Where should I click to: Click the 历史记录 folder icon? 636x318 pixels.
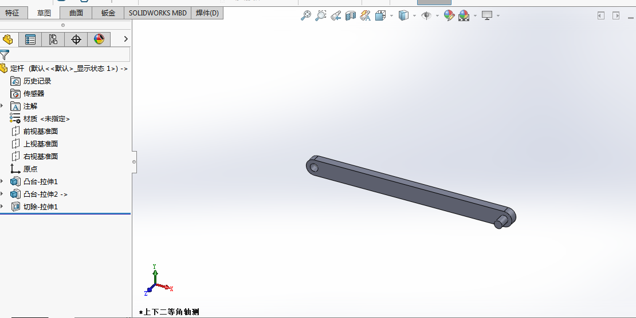pyautogui.click(x=15, y=81)
